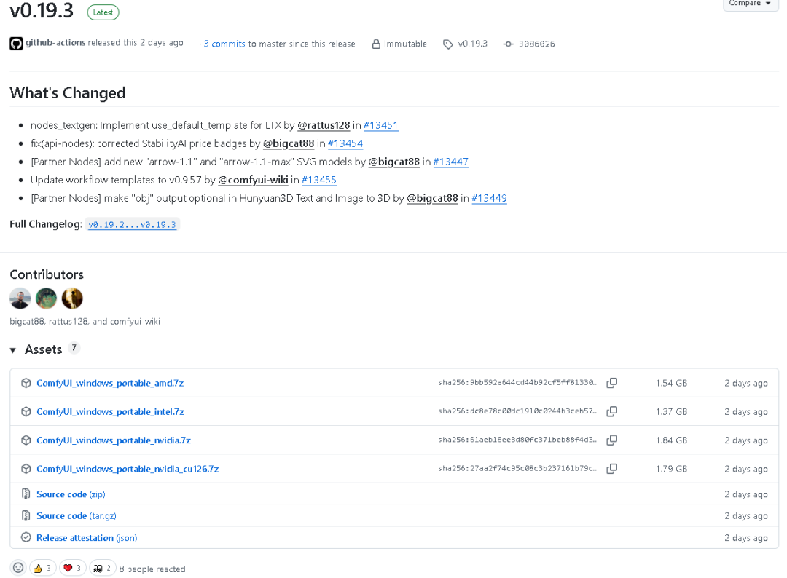Download ComfyUI_windows_portable_nvidia.7z
Image resolution: width=787 pixels, height=578 pixels.
click(x=114, y=440)
